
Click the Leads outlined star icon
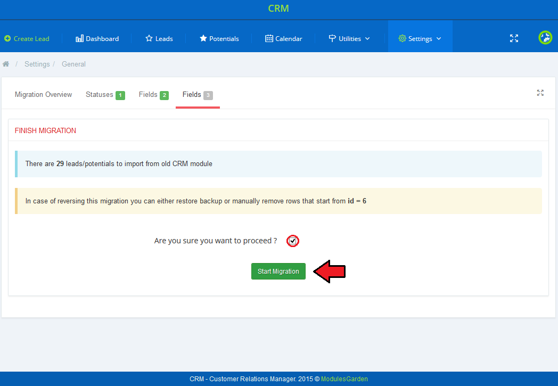pyautogui.click(x=149, y=38)
